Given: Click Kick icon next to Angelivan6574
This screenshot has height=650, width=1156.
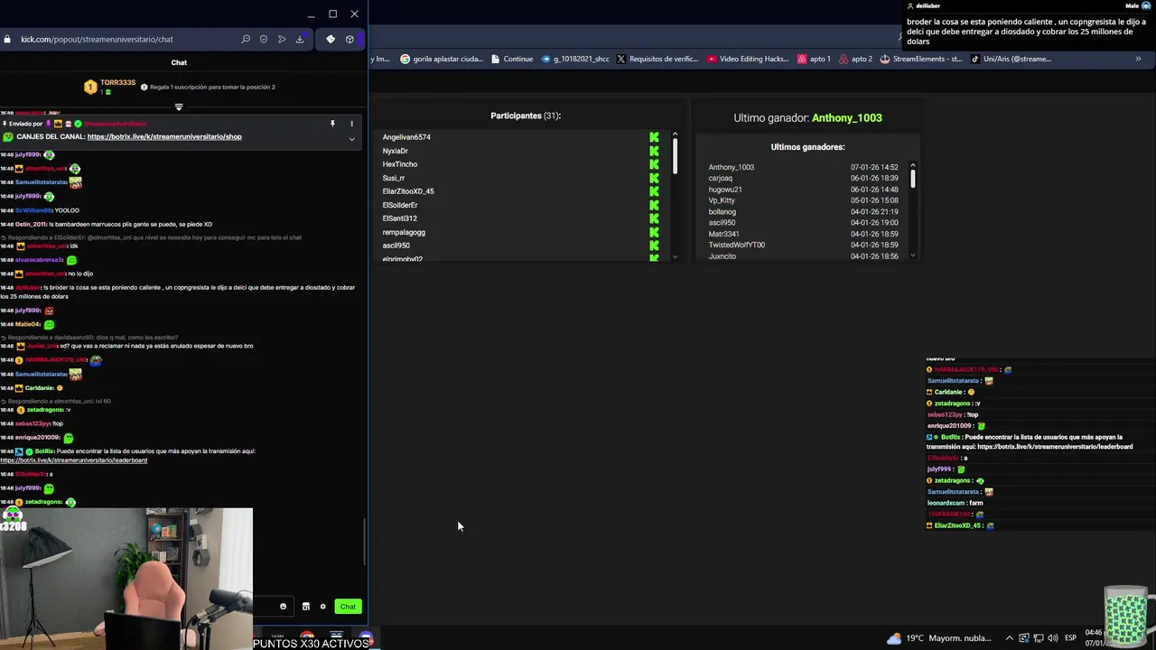Looking at the screenshot, I should [654, 137].
